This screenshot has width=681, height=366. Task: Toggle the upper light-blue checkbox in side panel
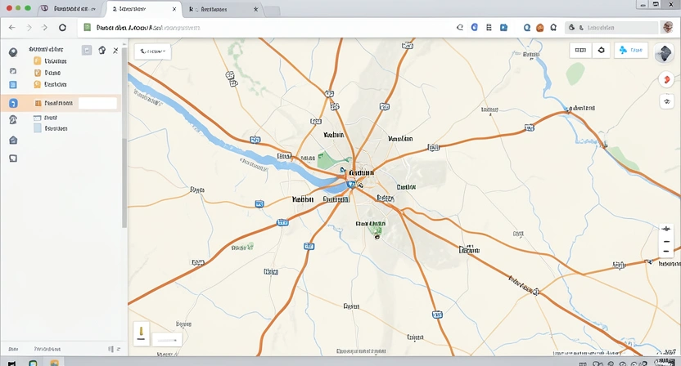point(38,118)
